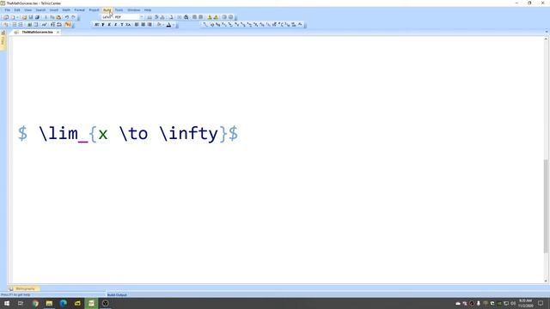Open the Help menu
Screen dimensions: 550x309
coord(148,10)
